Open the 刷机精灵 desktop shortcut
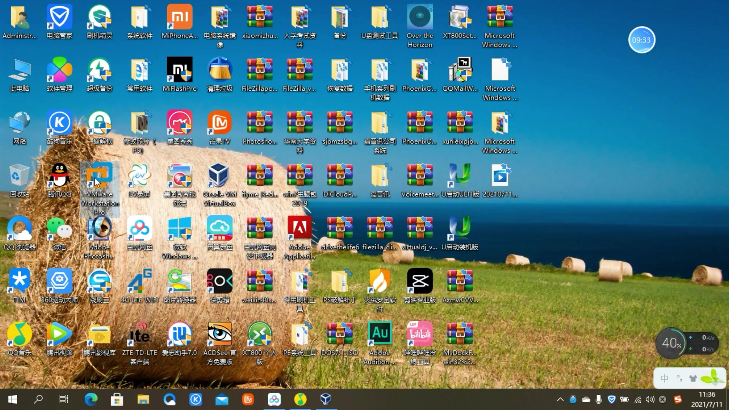This screenshot has height=410, width=729. coord(99,22)
